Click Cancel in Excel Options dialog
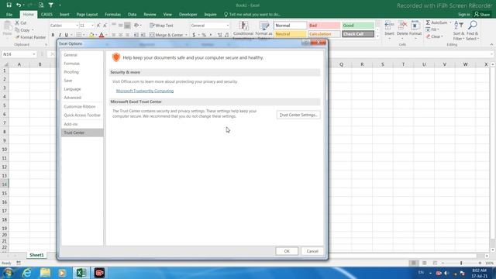Viewport: 496px width, 279px height. tap(312, 251)
